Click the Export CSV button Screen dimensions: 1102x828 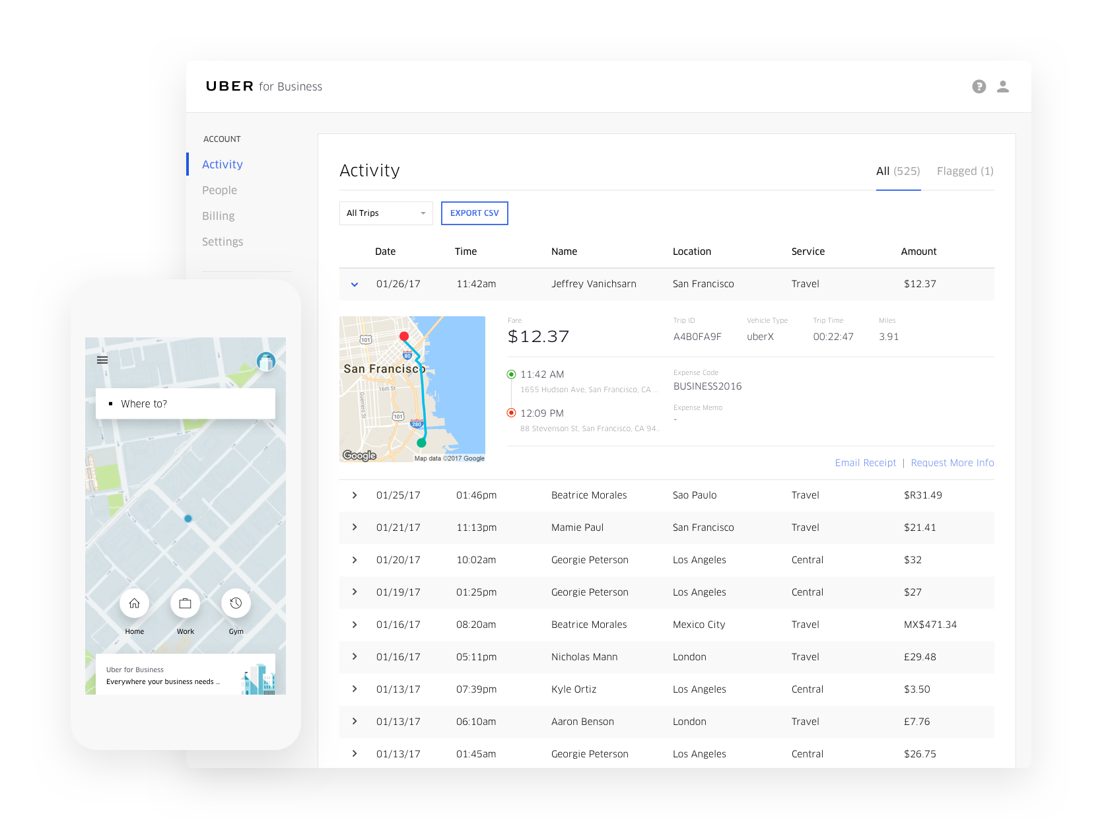[x=474, y=213]
